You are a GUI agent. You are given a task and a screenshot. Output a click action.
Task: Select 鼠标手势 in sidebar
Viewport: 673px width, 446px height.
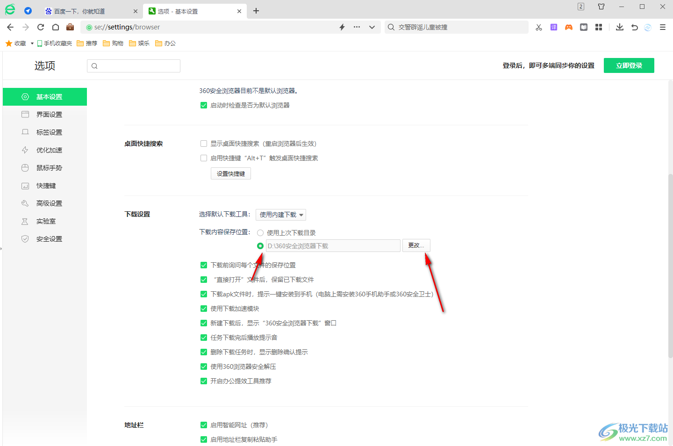(x=45, y=168)
